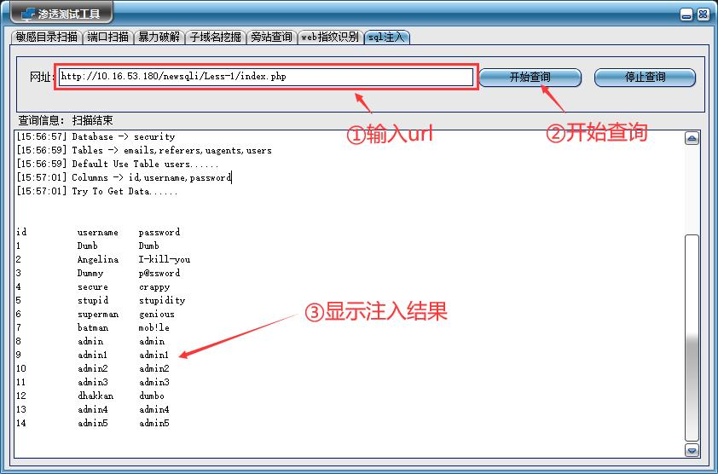
Task: Click the app icon in title bar
Action: pos(28,14)
